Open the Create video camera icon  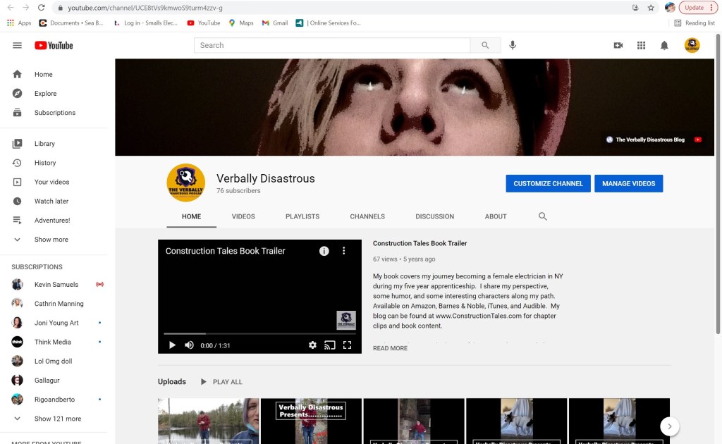618,45
